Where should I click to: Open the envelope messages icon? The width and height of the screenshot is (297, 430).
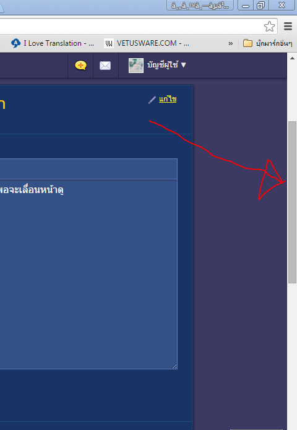click(105, 66)
